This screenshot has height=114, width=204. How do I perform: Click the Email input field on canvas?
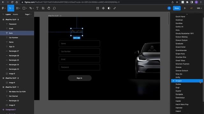pos(79,59)
